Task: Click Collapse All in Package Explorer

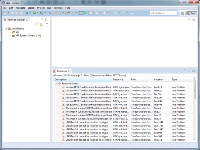Action: (37, 25)
